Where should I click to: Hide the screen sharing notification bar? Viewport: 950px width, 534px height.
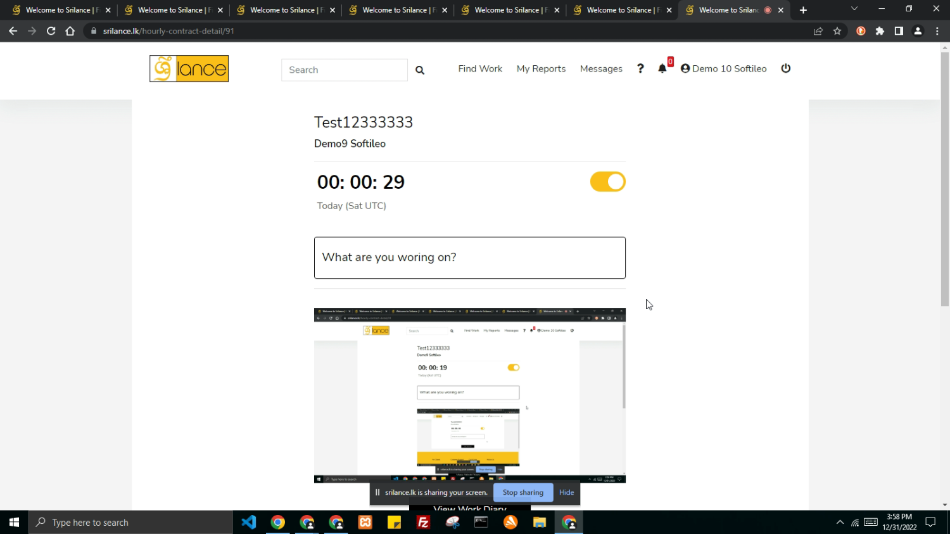pos(566,492)
